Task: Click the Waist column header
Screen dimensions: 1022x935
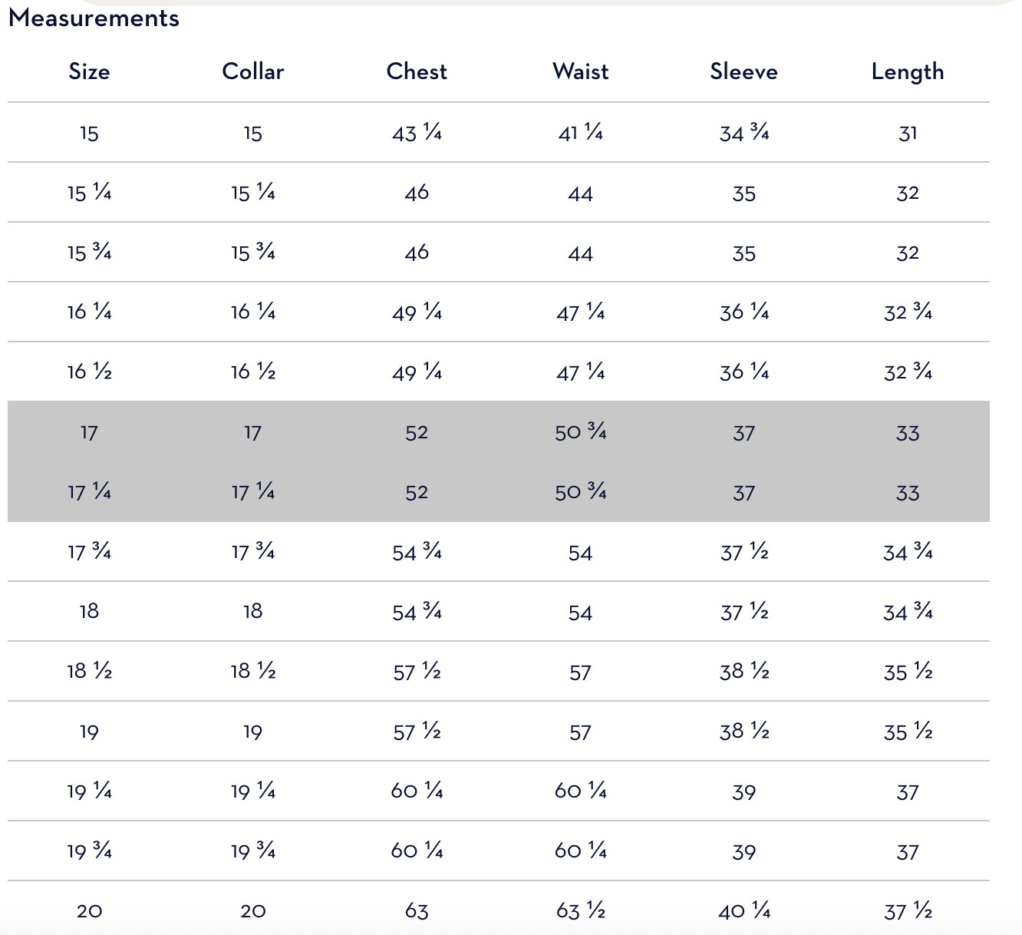Action: click(x=581, y=71)
